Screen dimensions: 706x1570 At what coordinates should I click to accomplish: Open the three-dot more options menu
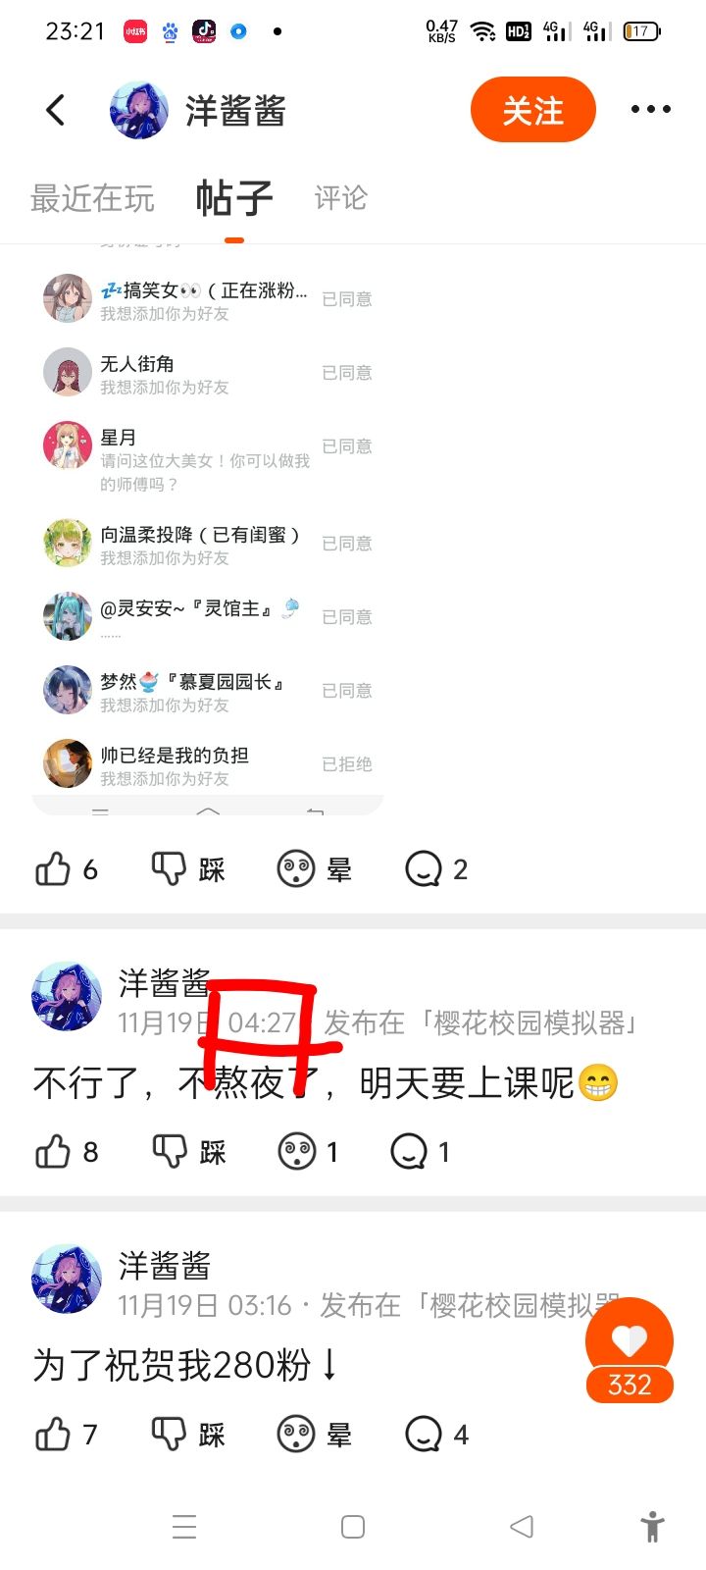click(x=651, y=110)
